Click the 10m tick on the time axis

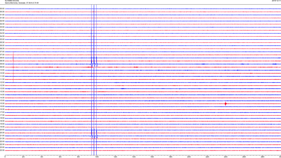click(97, 157)
